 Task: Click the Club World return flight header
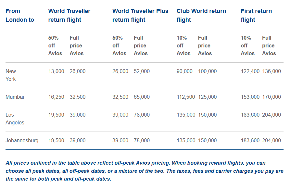[201, 15]
